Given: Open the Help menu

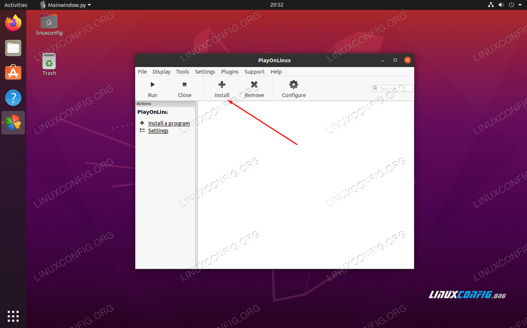Looking at the screenshot, I should point(276,72).
